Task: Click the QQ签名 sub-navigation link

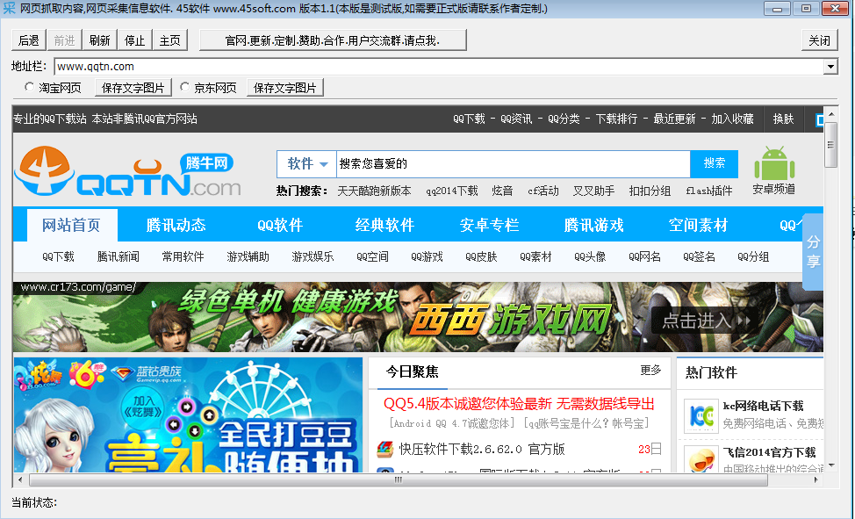Action: click(699, 256)
